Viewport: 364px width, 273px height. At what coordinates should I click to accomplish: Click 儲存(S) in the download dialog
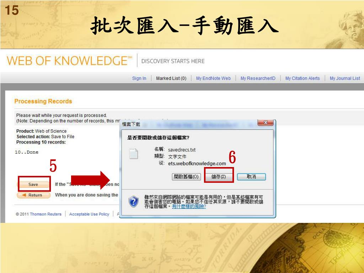(219, 177)
